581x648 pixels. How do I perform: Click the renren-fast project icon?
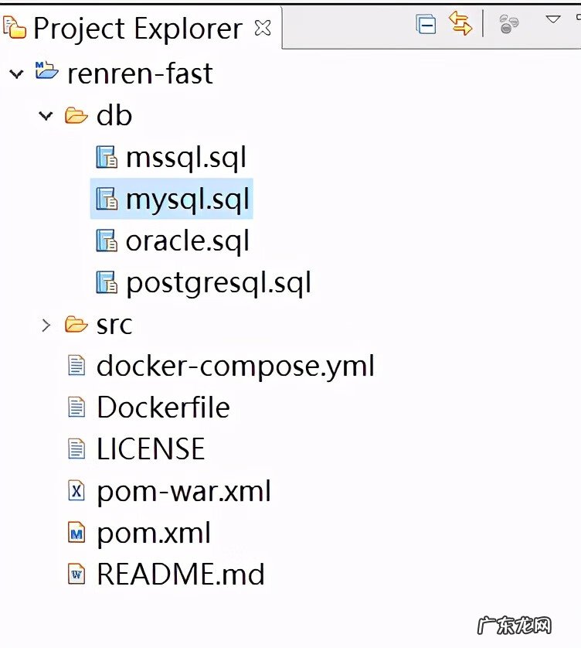coord(47,73)
